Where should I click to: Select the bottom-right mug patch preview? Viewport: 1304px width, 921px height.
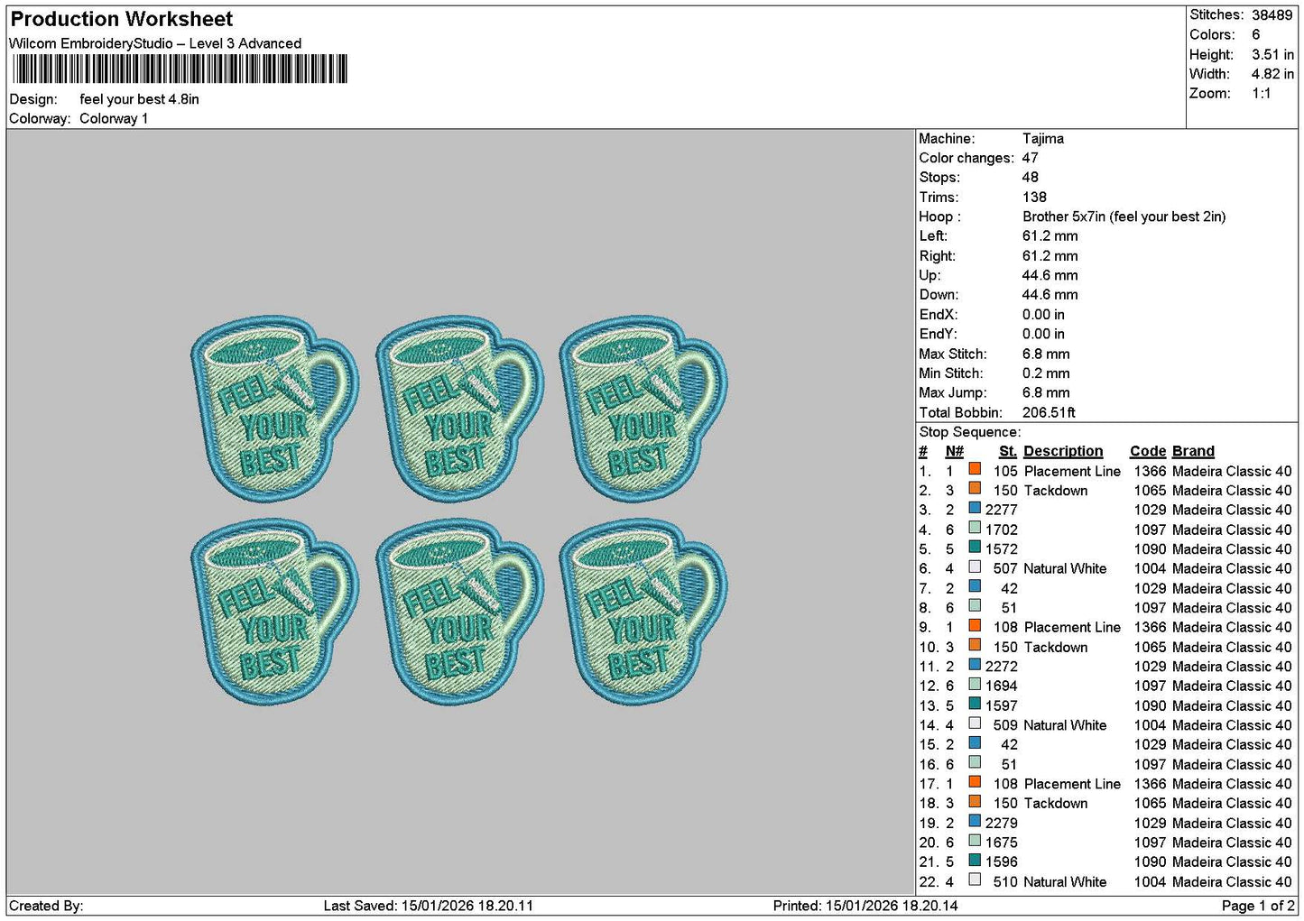coord(643,611)
